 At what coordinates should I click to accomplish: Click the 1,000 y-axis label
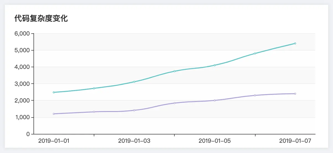pos(22,118)
